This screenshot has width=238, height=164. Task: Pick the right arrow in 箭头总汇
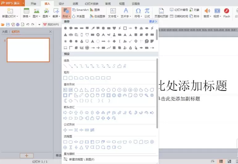click(x=65, y=113)
